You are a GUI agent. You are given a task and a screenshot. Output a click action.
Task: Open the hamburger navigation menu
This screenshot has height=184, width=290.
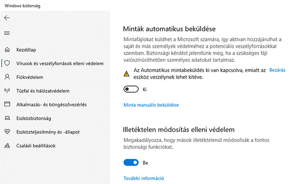tap(7, 33)
